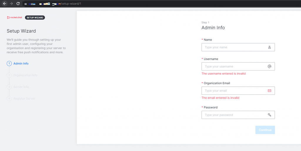301x151 pixels.
Task: Click the person icon in Name field
Action: pyautogui.click(x=269, y=47)
